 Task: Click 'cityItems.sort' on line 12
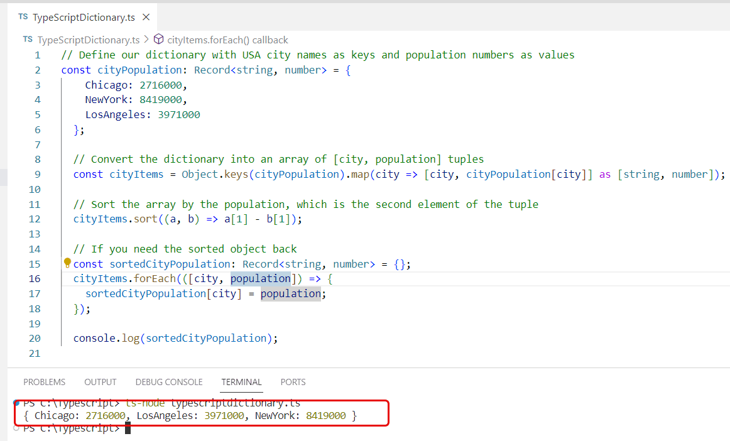116,219
